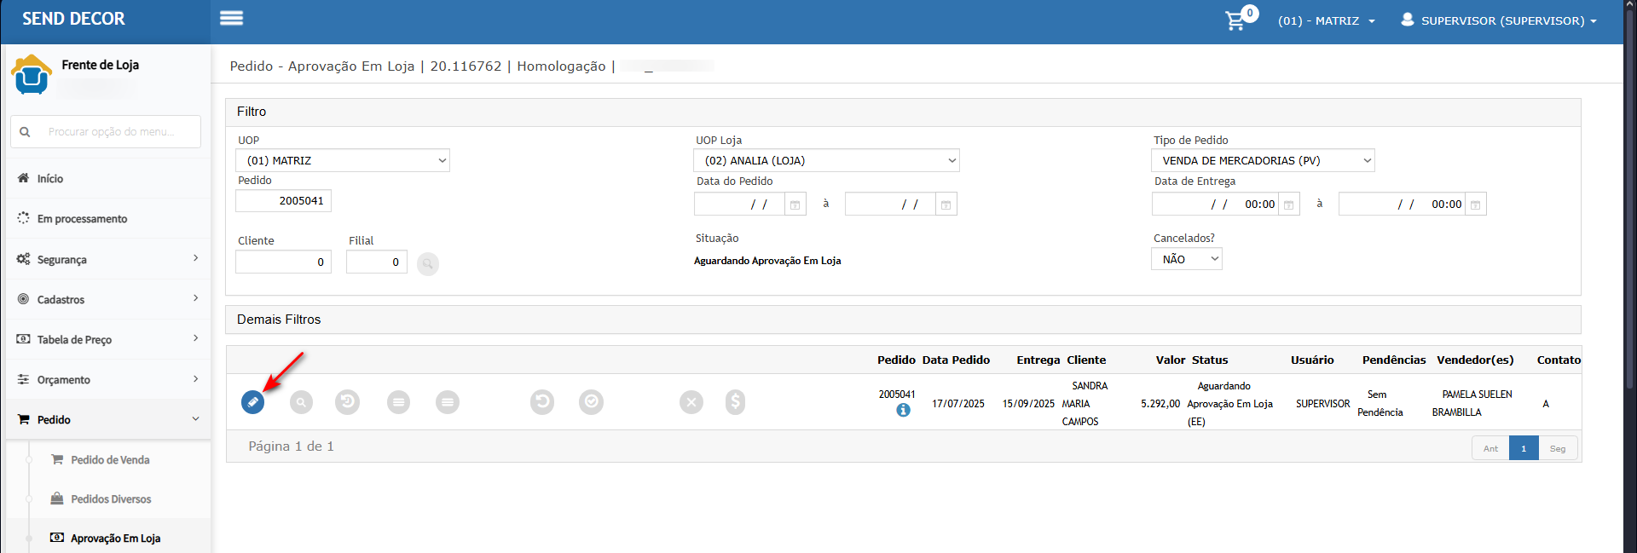Expand the Demais Filtros panel header

(903, 320)
